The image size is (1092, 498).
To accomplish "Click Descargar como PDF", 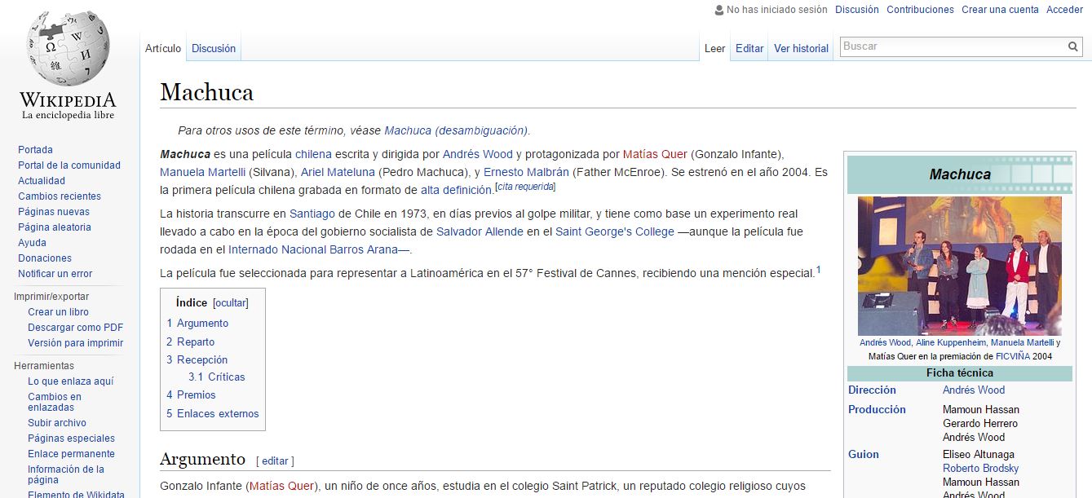I will tap(76, 328).
